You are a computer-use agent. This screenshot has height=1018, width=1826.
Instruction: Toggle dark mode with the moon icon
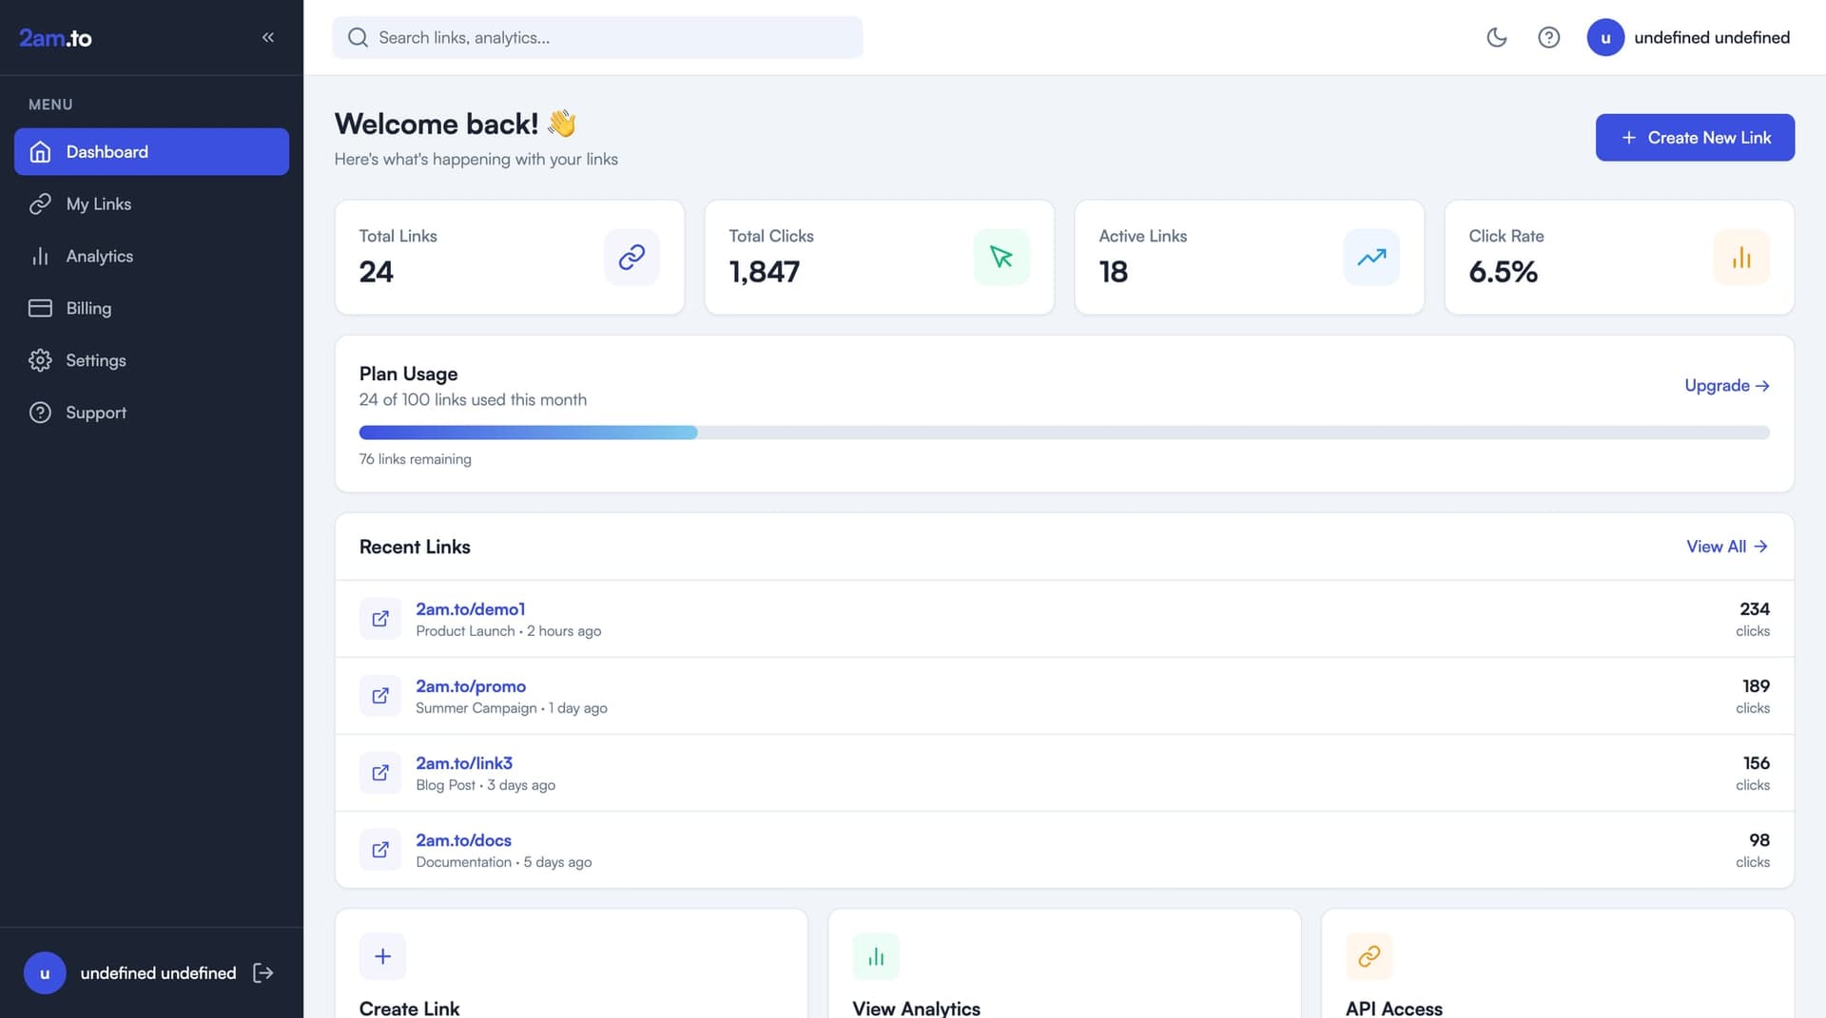[x=1496, y=37]
